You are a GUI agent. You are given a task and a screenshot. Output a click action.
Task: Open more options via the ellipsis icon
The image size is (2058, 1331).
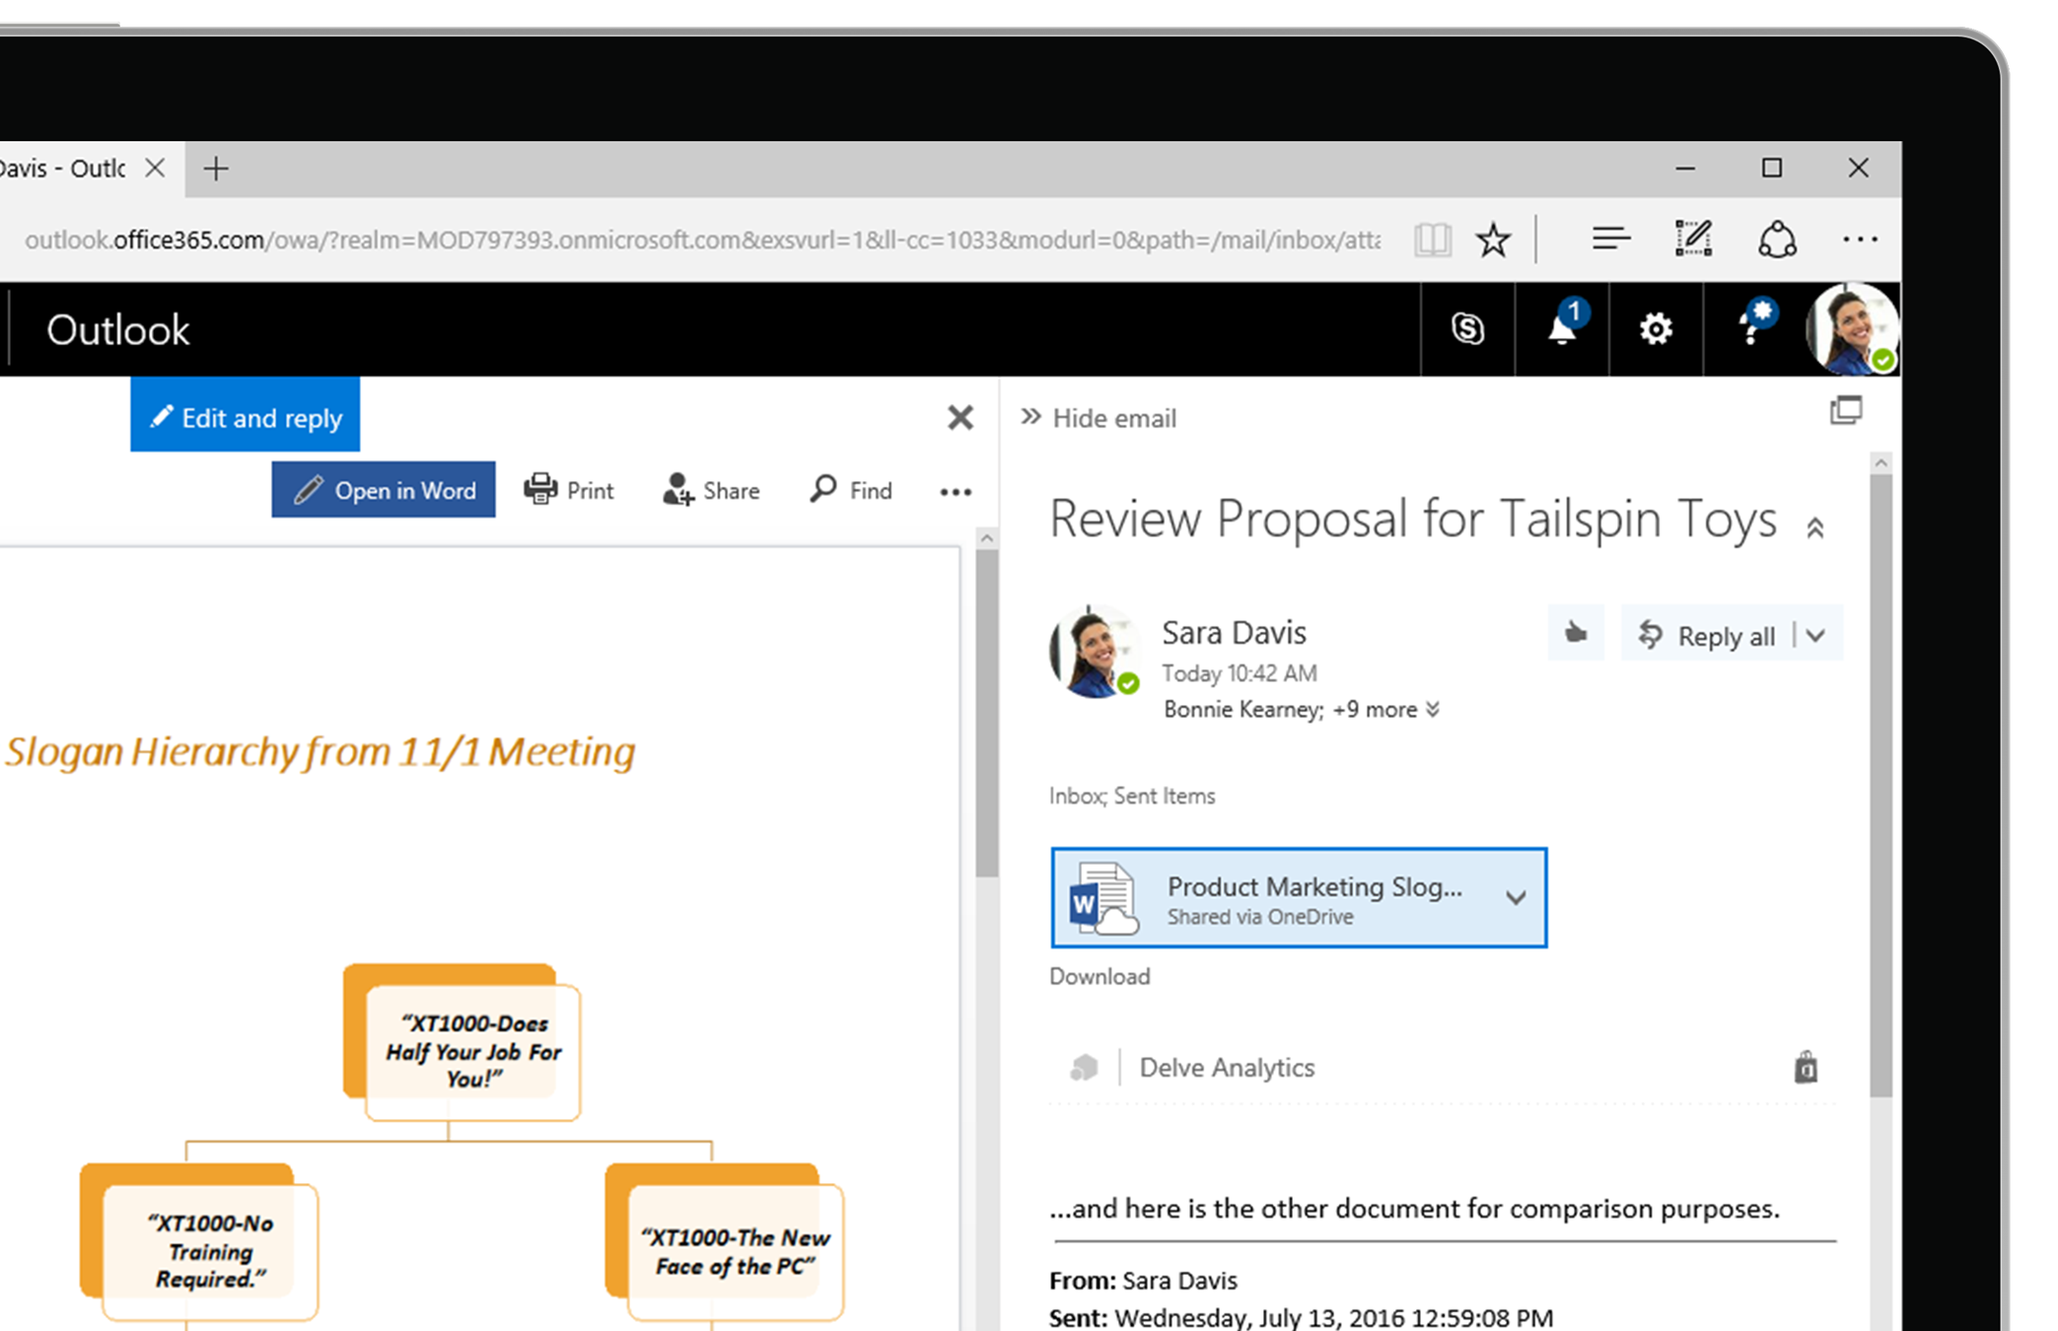(x=954, y=491)
